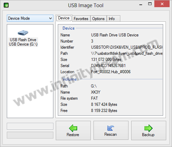Image resolution: width=172 pixels, height=147 pixels.
Task: Click serial number D7494CD1492676B1
Action: coord(108,66)
